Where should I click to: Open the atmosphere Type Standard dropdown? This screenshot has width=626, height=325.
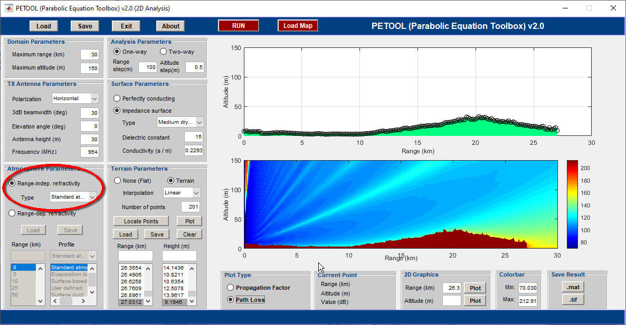pyautogui.click(x=73, y=197)
